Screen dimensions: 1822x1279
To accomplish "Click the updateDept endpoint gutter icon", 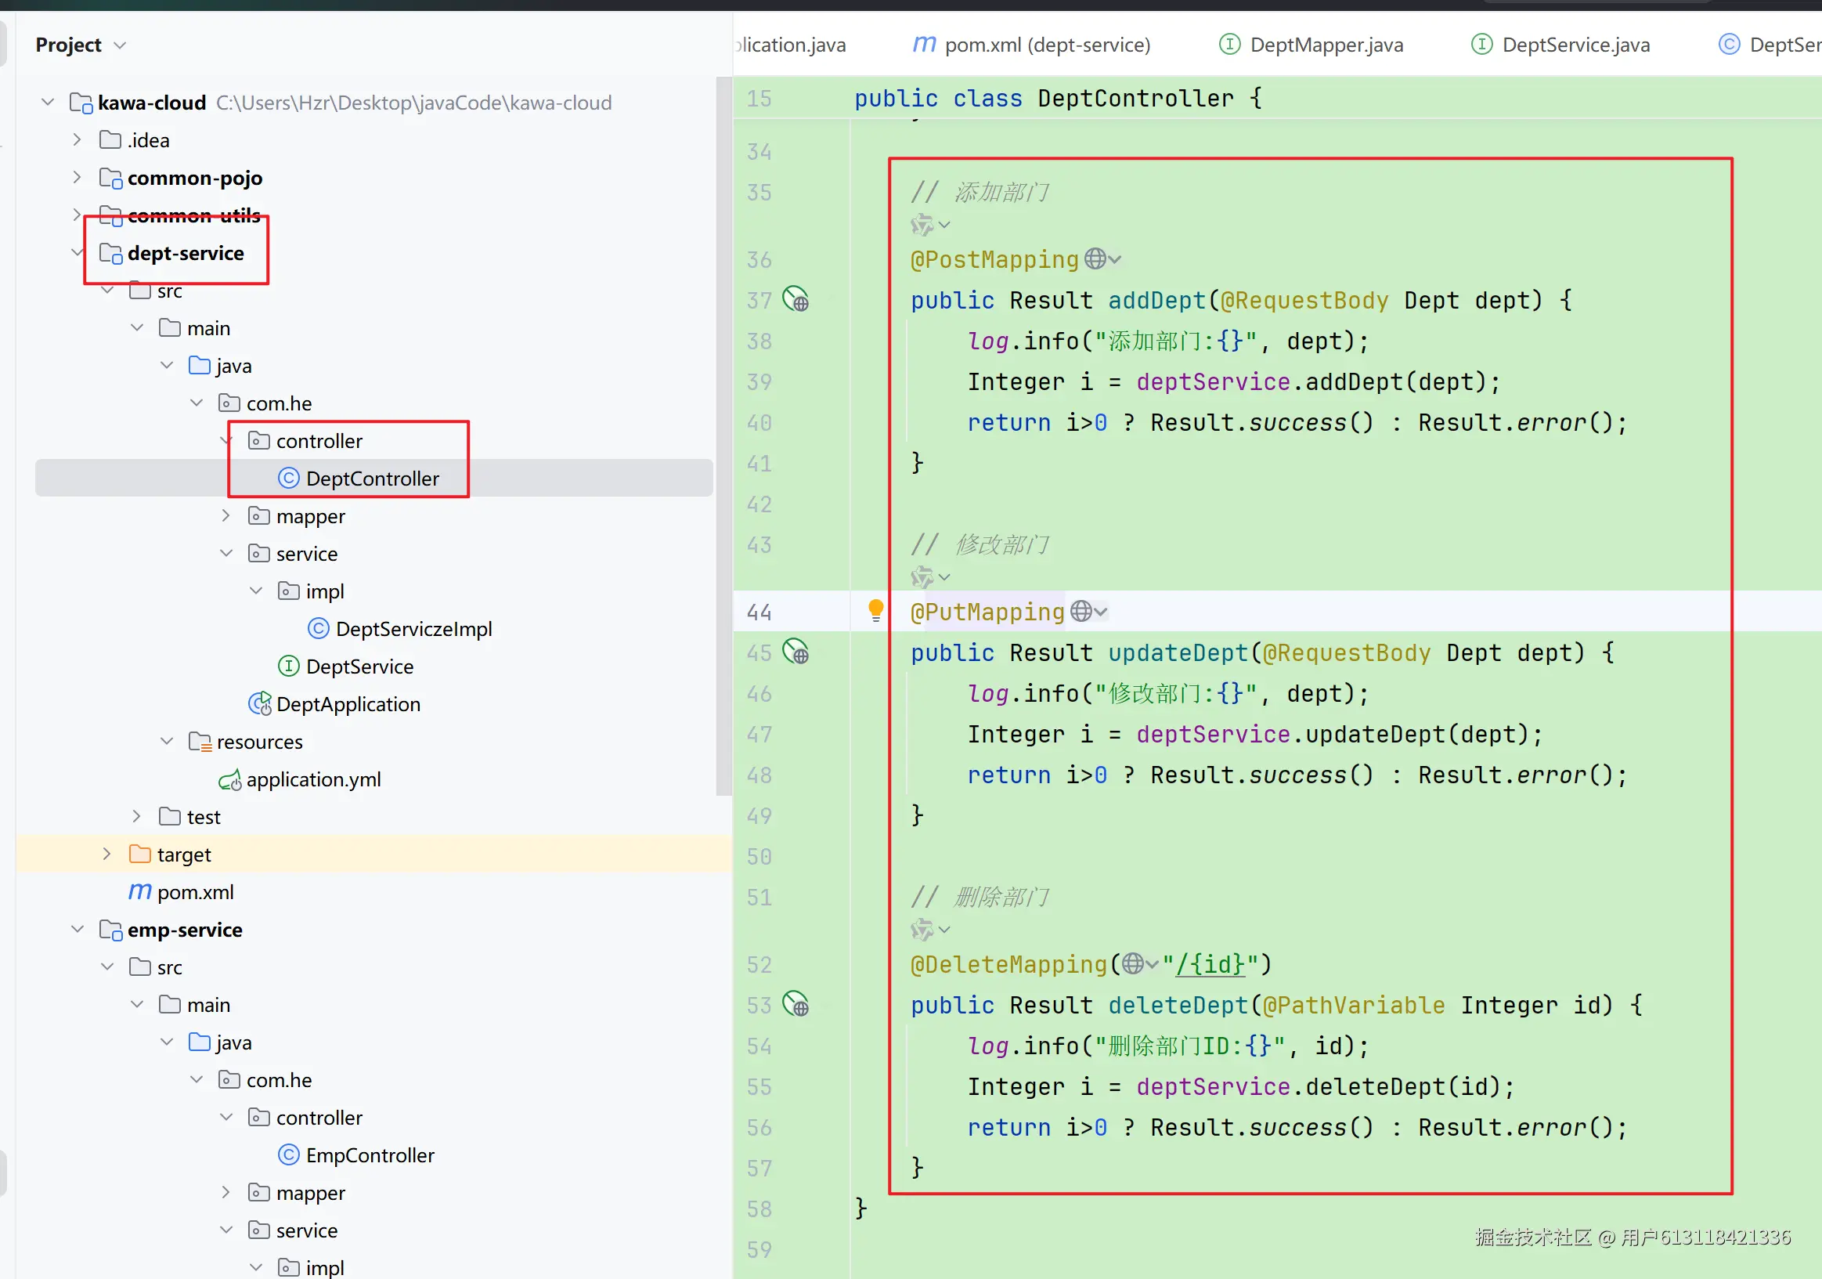I will tap(796, 652).
